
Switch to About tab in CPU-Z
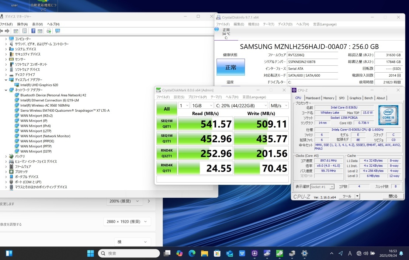381,98
